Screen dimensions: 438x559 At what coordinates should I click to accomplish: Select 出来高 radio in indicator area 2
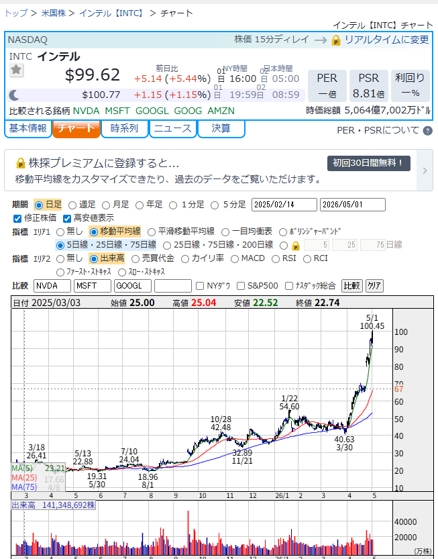coord(94,259)
